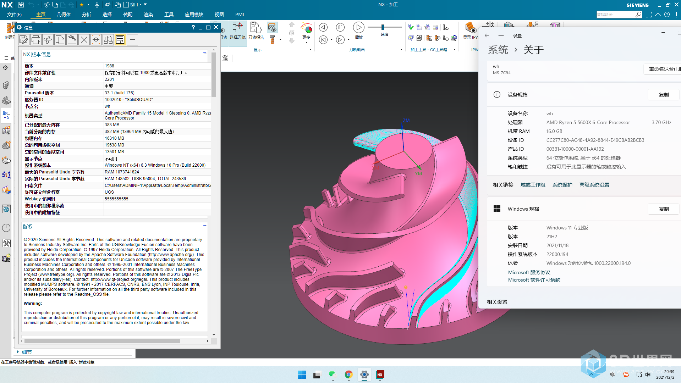Image resolution: width=681 pixels, height=383 pixels.
Task: Open the 高级系统设置 link
Action: point(594,185)
